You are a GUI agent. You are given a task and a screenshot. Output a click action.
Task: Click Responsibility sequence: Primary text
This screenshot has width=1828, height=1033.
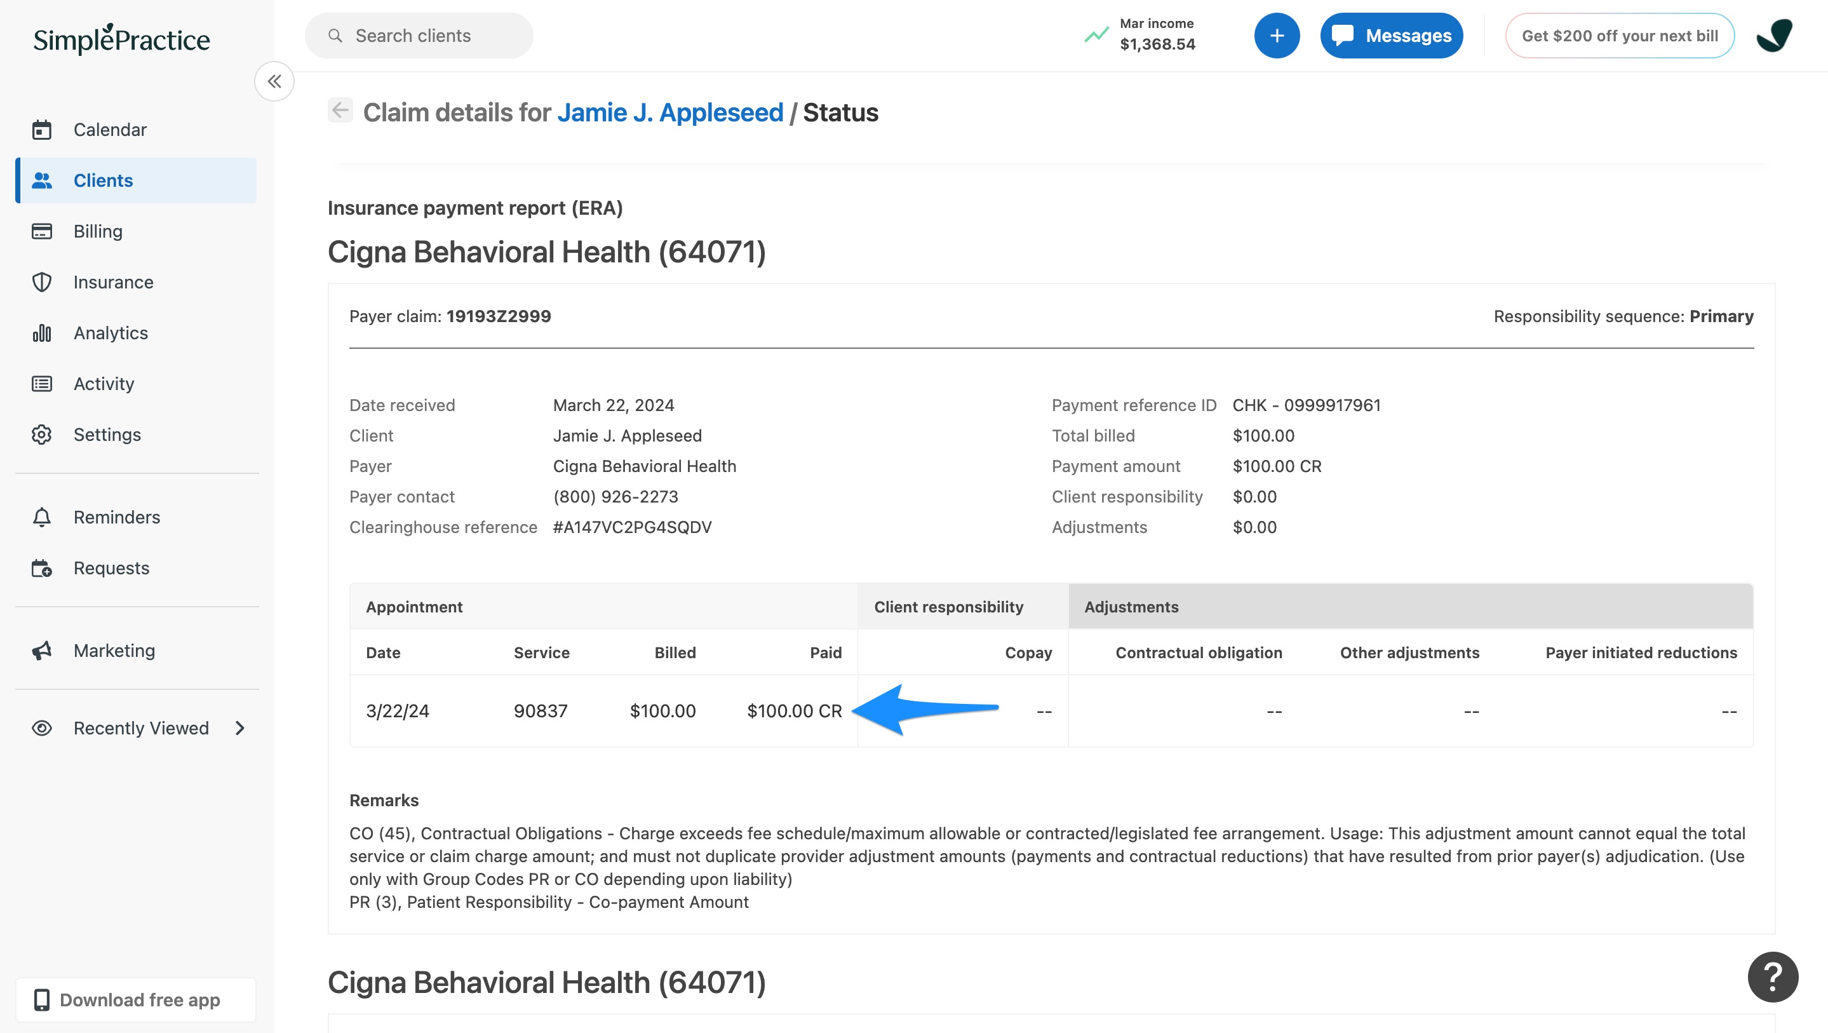1623,316
